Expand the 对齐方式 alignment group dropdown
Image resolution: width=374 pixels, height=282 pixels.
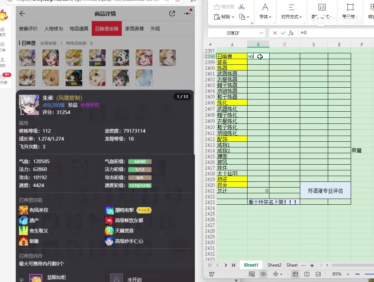291,17
